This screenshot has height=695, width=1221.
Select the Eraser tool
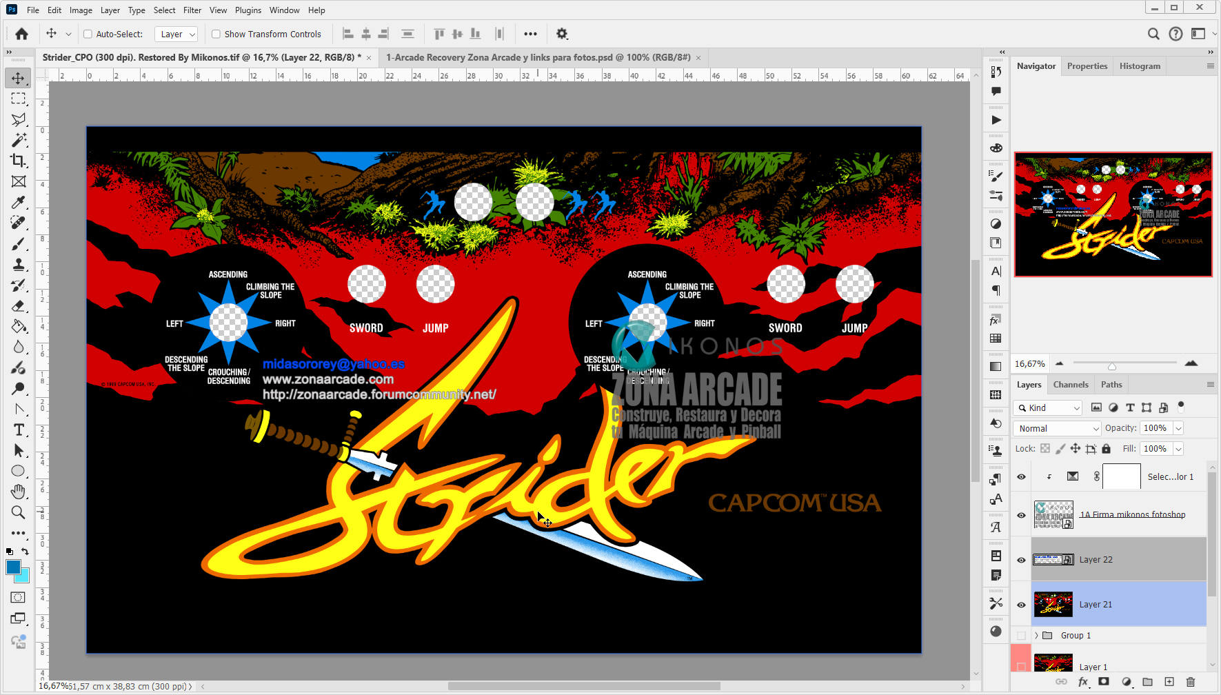(18, 306)
